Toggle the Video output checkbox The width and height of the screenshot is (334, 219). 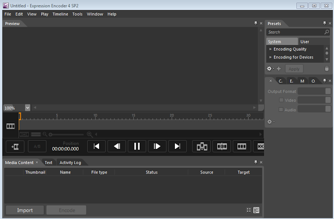pos(281,100)
